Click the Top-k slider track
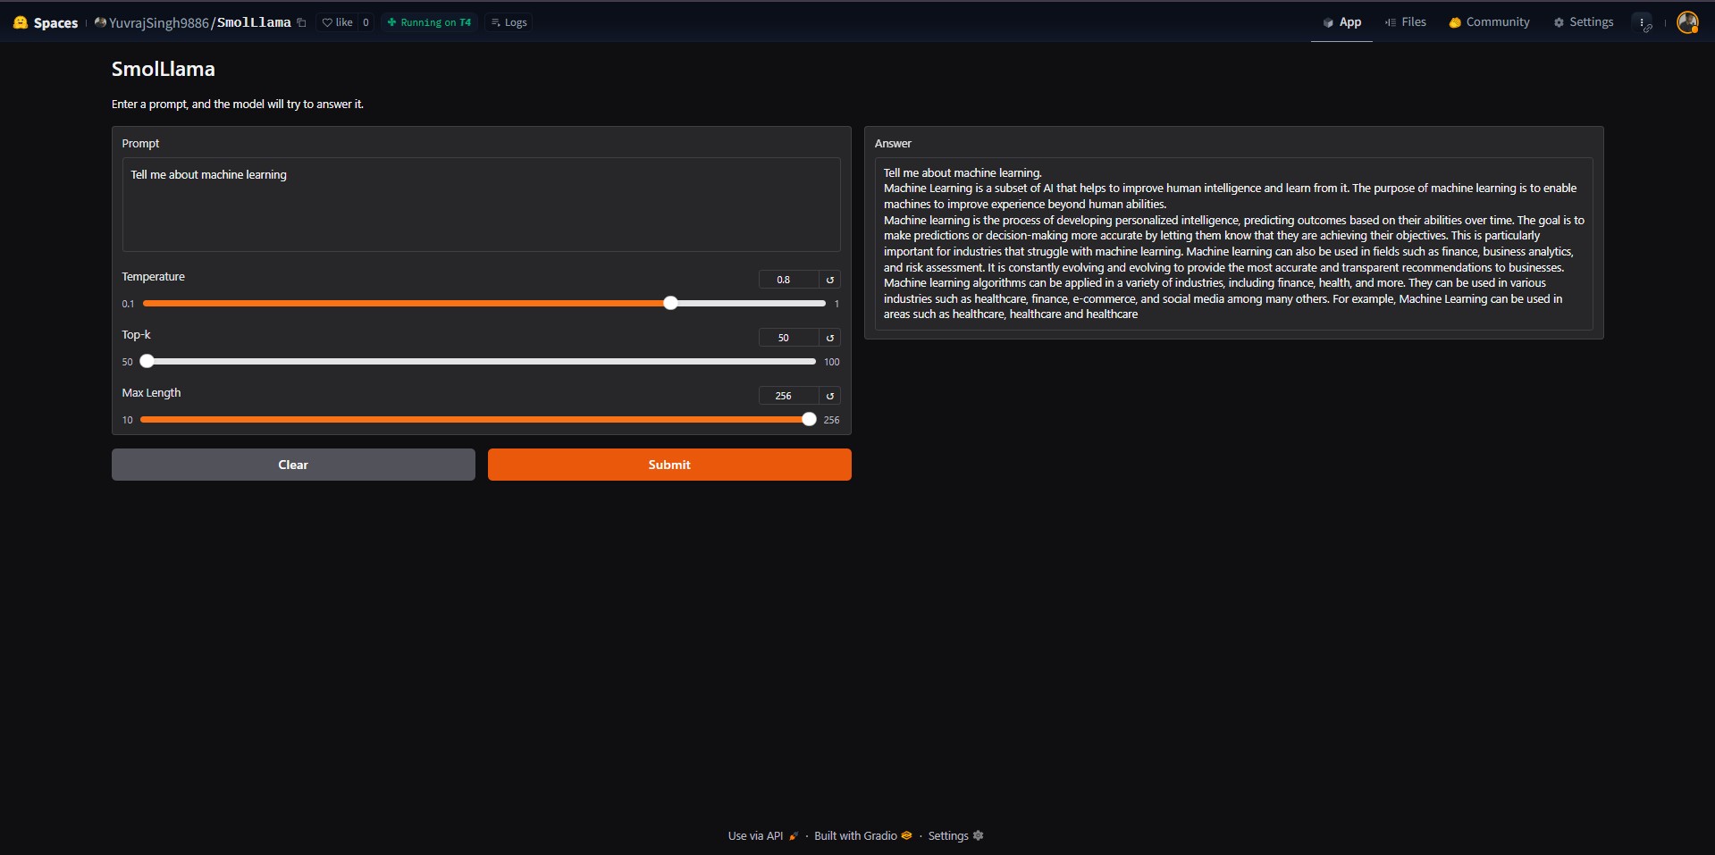This screenshot has height=855, width=1715. coord(478,362)
